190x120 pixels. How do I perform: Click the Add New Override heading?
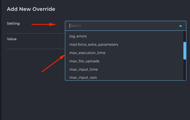click(31, 9)
